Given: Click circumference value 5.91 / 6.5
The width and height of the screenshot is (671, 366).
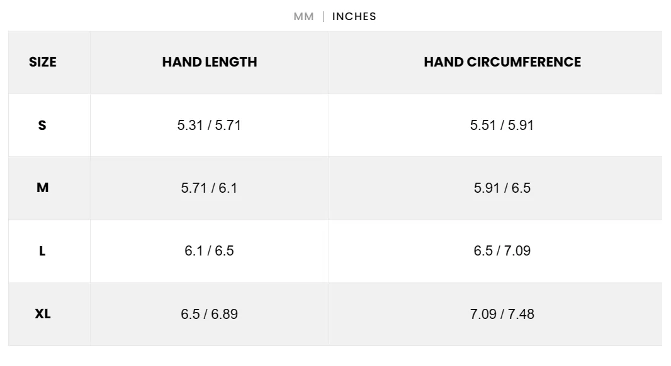Looking at the screenshot, I should tap(502, 188).
